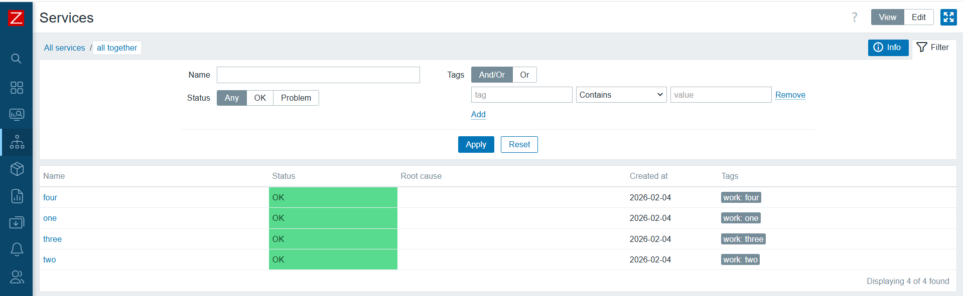
Task: Set Status filter to OK
Action: point(259,98)
